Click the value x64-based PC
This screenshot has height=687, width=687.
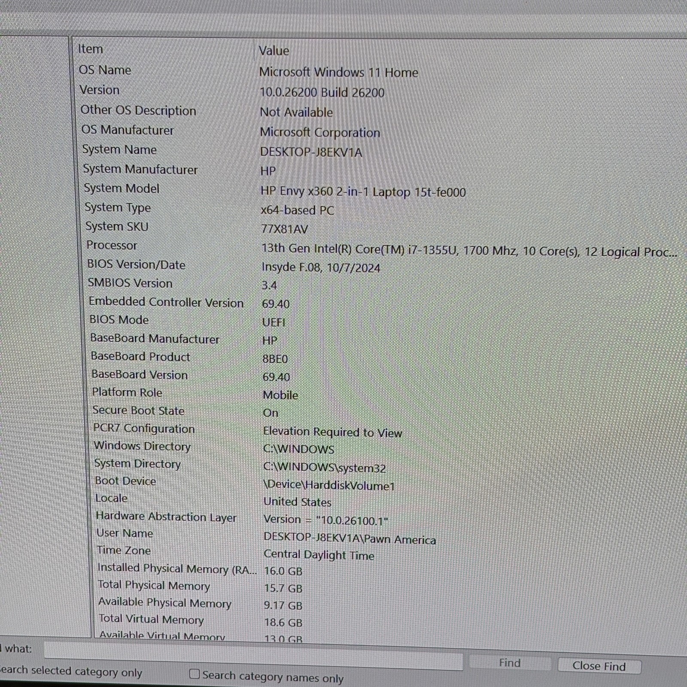(x=297, y=210)
